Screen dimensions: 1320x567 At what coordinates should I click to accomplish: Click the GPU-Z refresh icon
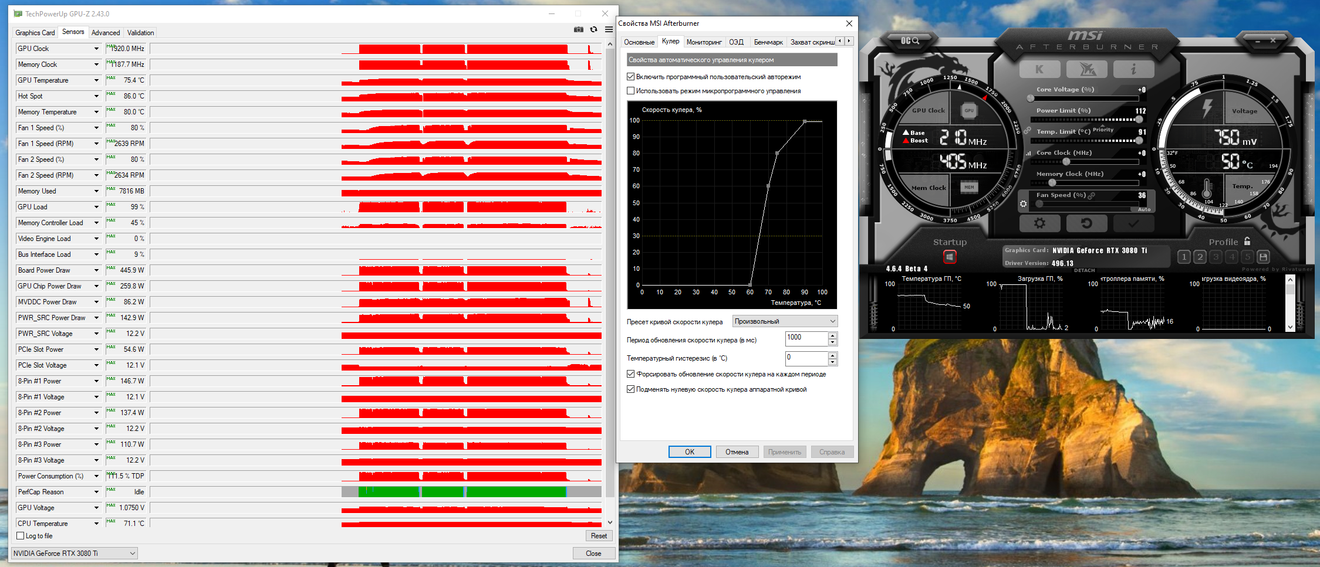[594, 29]
